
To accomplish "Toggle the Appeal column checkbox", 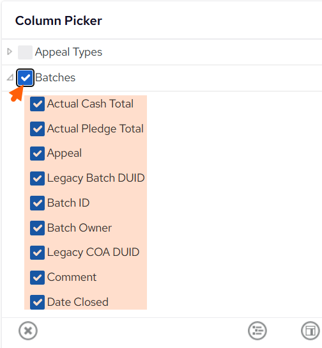I will click(37, 154).
